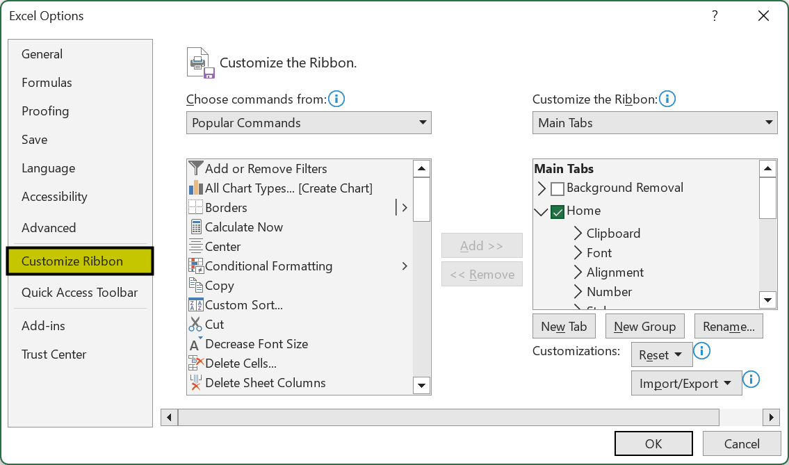789x465 pixels.
Task: Expand the Alignment group
Action: 578,272
